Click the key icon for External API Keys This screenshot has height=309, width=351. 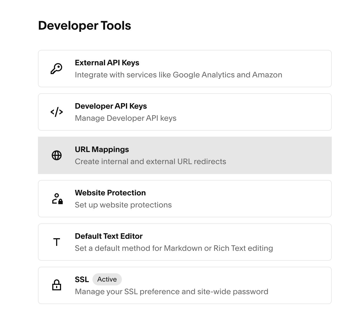tap(56, 69)
